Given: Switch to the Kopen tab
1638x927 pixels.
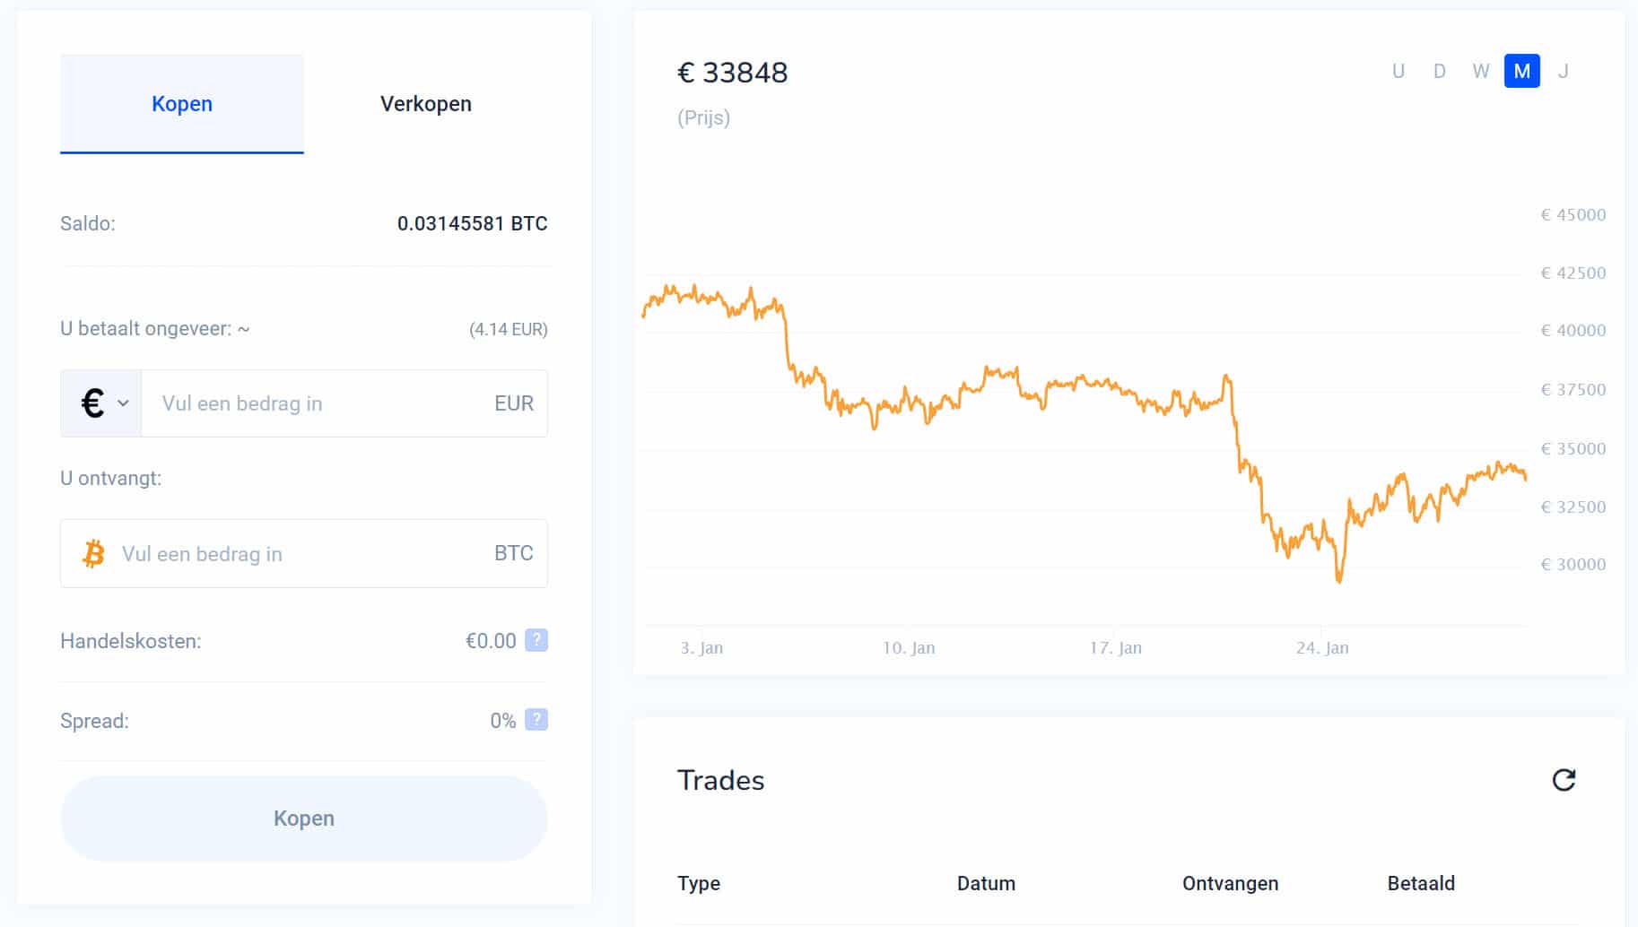Looking at the screenshot, I should pos(181,103).
